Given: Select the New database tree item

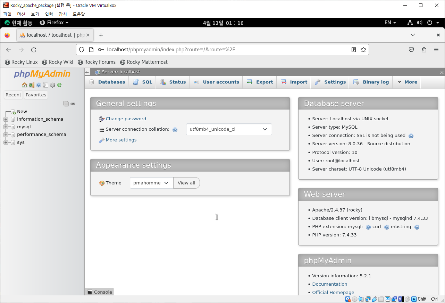Looking at the screenshot, I should coord(22,112).
